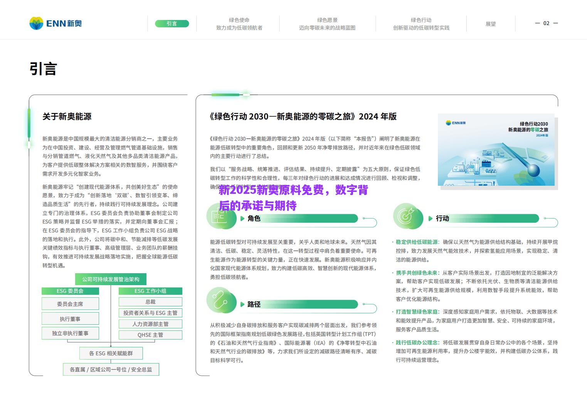Click page number 02 indicator
Image resolution: width=587 pixels, height=415 pixels.
coord(546,23)
